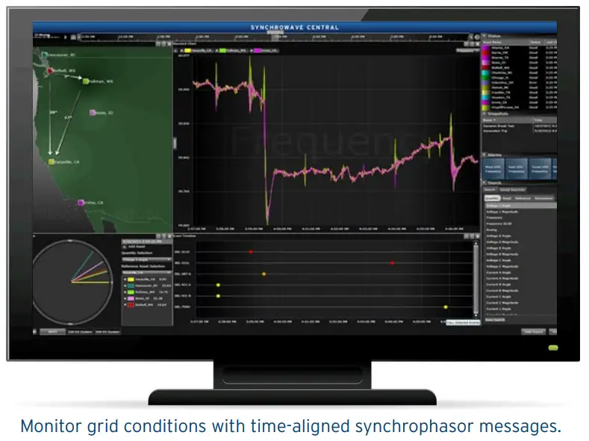The image size is (589, 441).
Task: Click the event timeline vertical scrollbar
Action: pos(476,279)
